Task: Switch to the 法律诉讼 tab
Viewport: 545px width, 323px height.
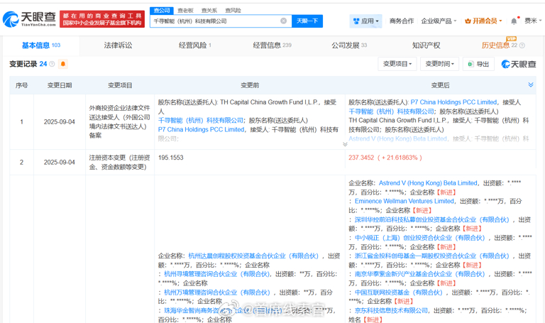Action: [x=119, y=45]
